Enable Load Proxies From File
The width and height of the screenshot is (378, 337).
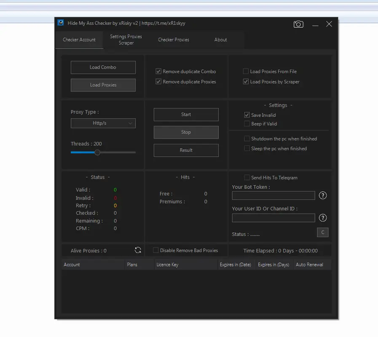[x=246, y=72]
